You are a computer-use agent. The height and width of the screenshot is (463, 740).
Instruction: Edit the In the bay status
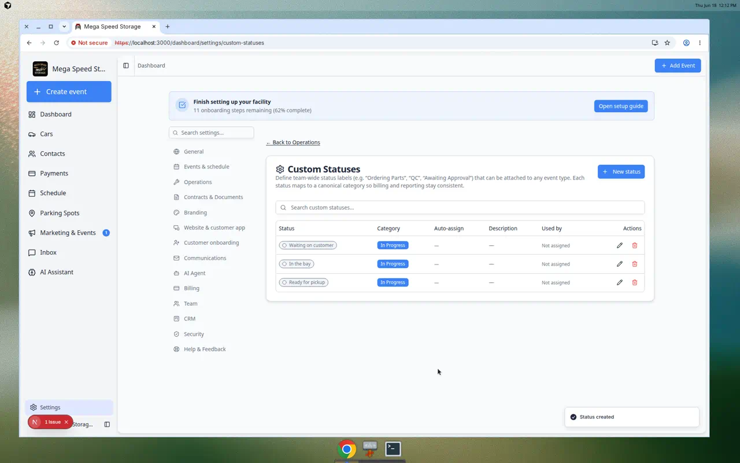point(619,264)
